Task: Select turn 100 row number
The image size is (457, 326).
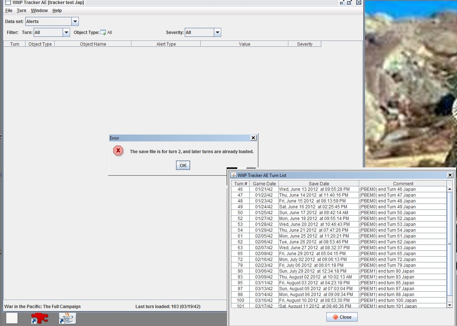Action: 240,300
